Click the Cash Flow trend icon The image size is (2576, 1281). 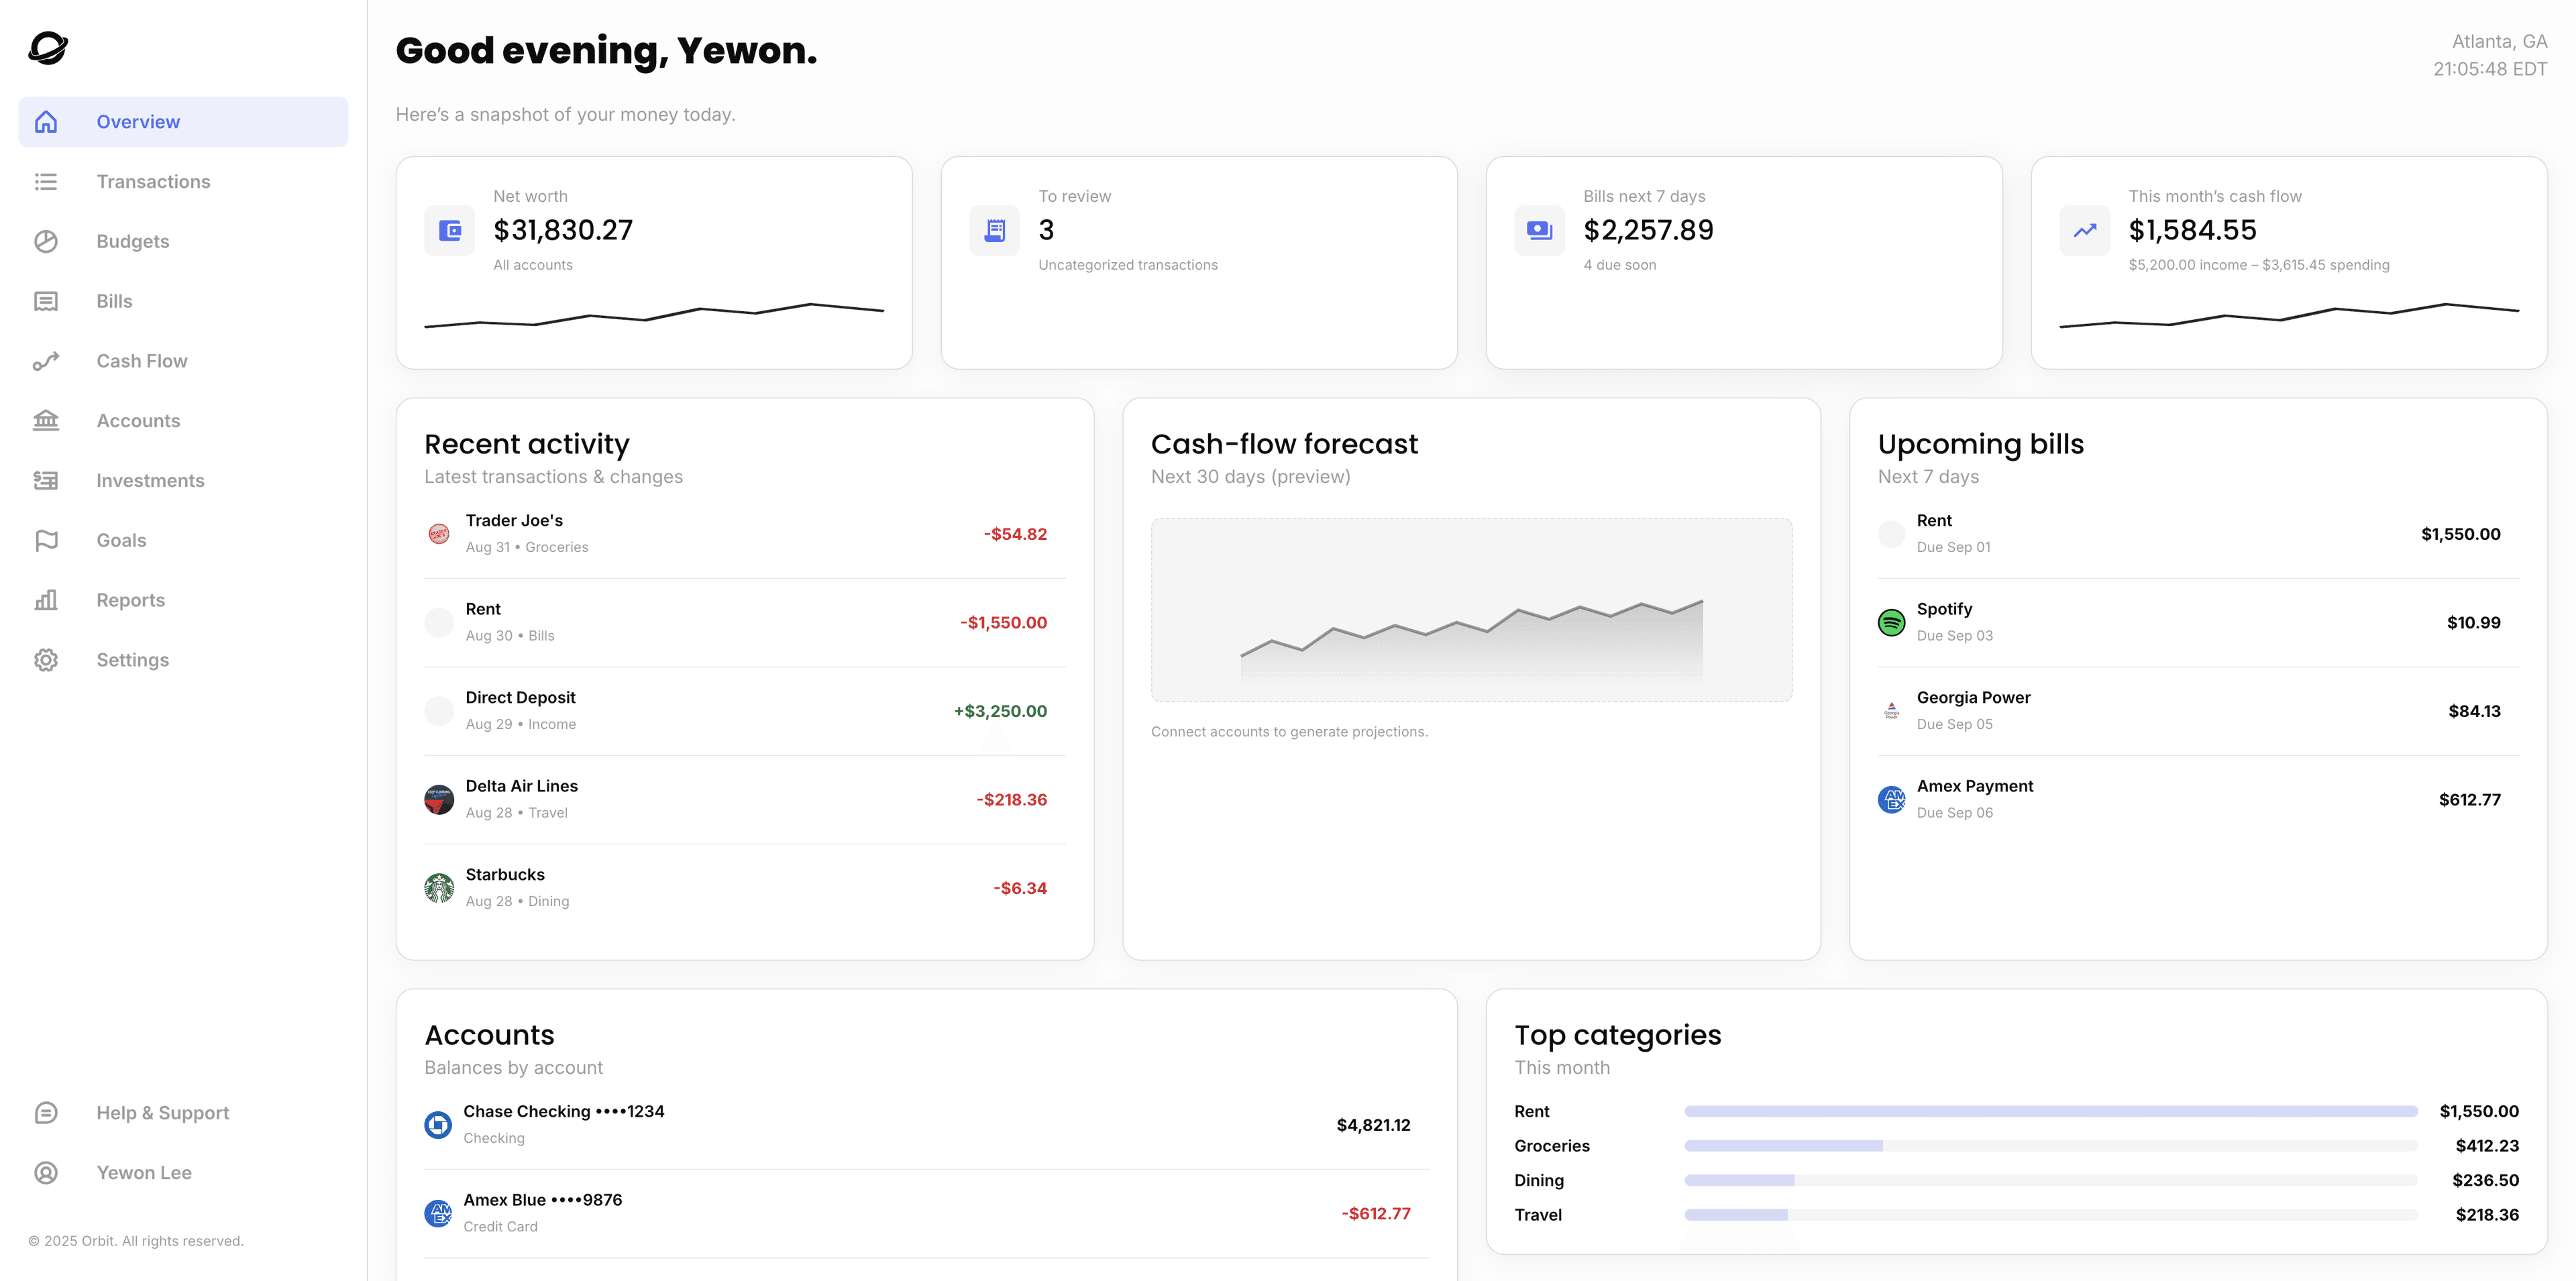tap(46, 361)
